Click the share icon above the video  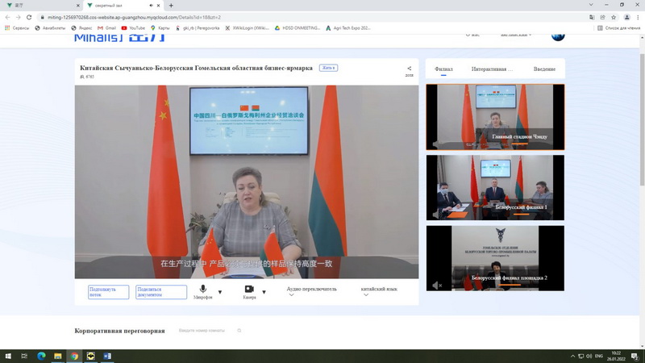pos(409,69)
